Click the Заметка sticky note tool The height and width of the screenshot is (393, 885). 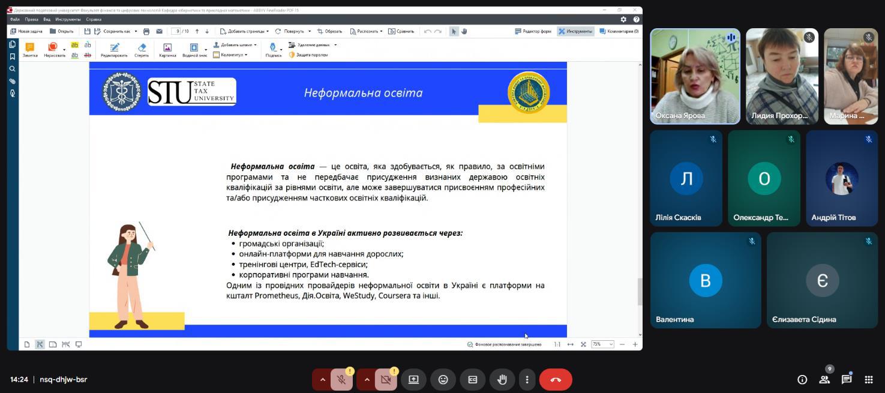[x=30, y=50]
